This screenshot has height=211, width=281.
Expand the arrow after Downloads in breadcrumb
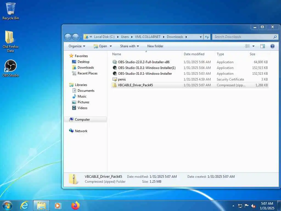coord(186,37)
